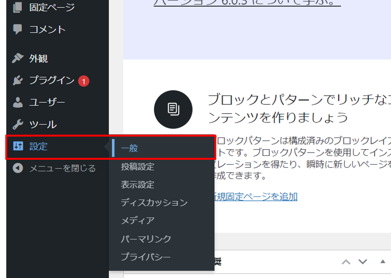Select 一般 in the settings submenu
Screen dimensions: 391x278
(130, 149)
